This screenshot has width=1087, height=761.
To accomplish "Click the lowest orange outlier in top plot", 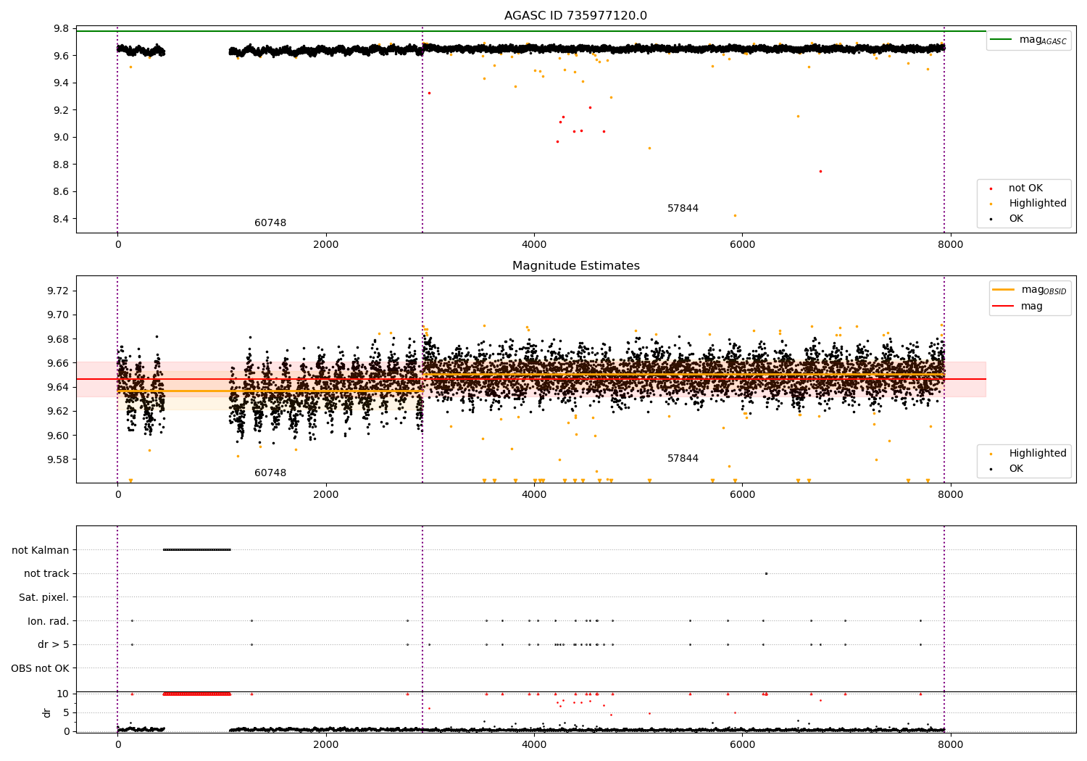I will (735, 215).
